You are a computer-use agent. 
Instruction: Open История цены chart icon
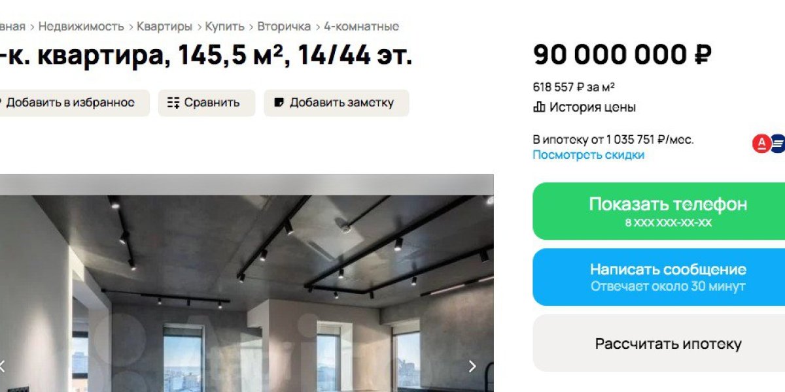coord(539,107)
